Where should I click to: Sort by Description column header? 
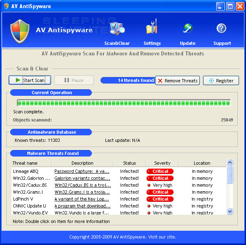[83, 163]
